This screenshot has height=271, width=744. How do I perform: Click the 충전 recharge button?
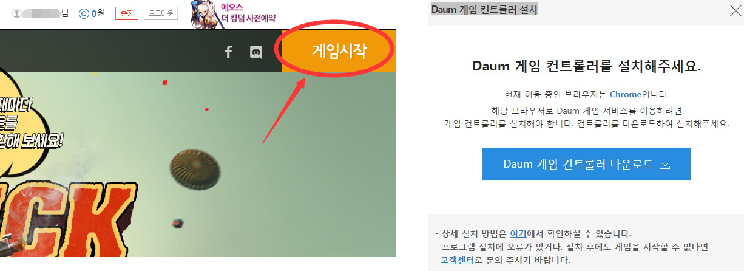(x=127, y=13)
